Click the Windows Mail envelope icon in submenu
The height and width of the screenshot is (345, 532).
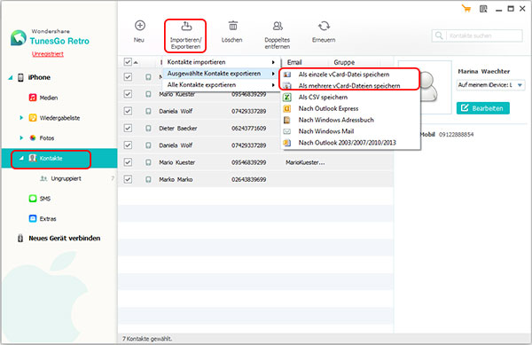[287, 131]
